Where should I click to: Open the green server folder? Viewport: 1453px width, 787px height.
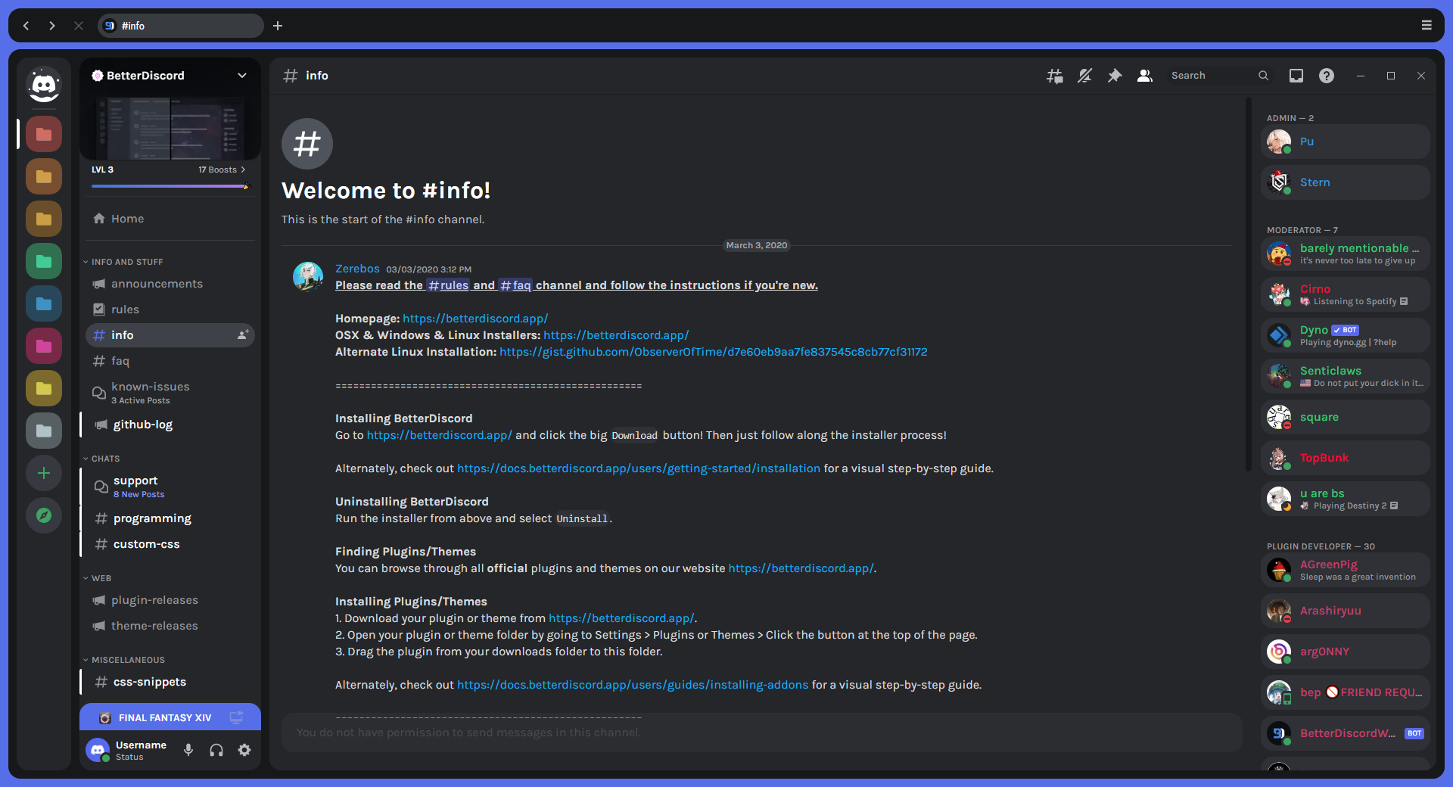tap(44, 261)
